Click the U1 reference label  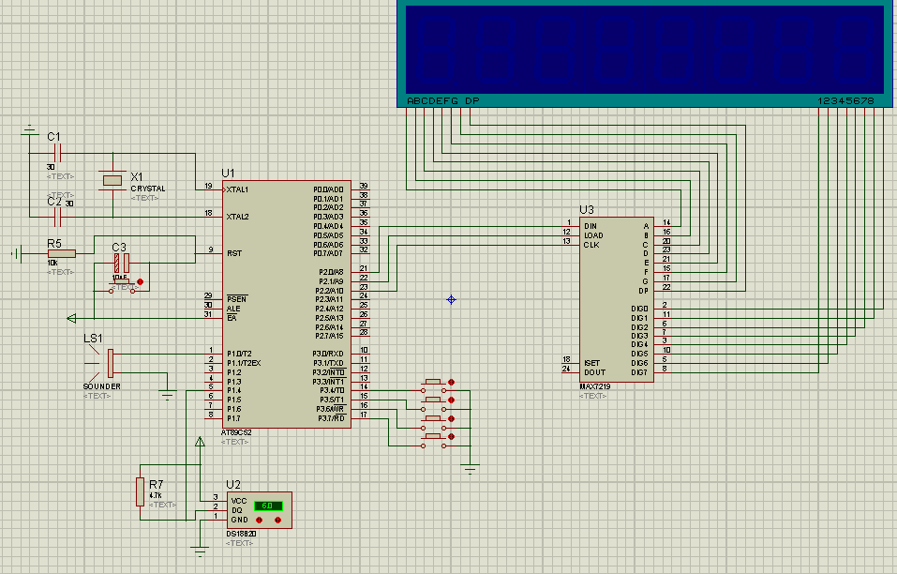pos(228,173)
